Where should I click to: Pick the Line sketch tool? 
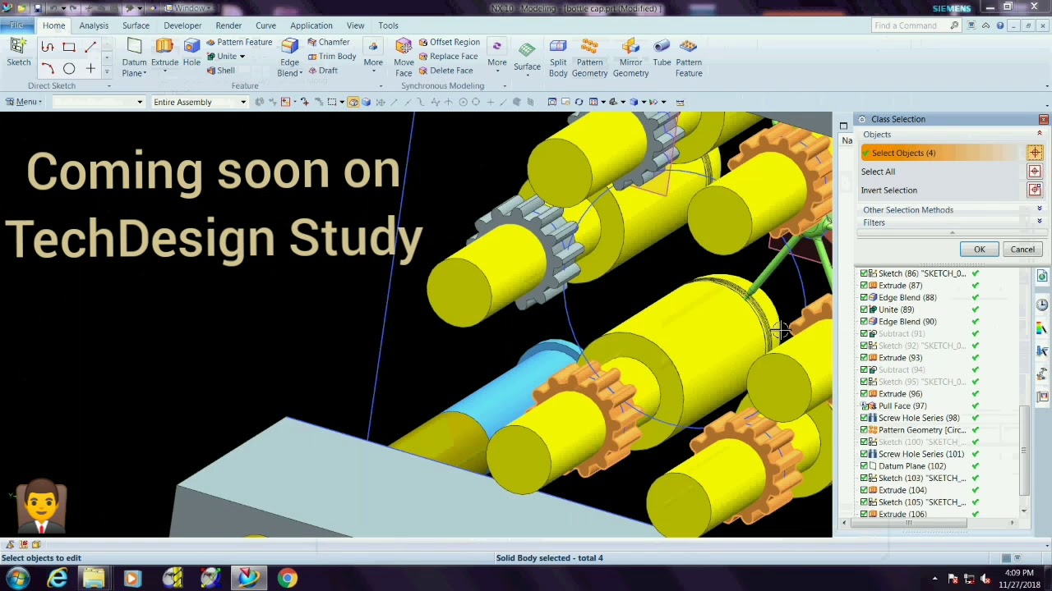coord(90,48)
